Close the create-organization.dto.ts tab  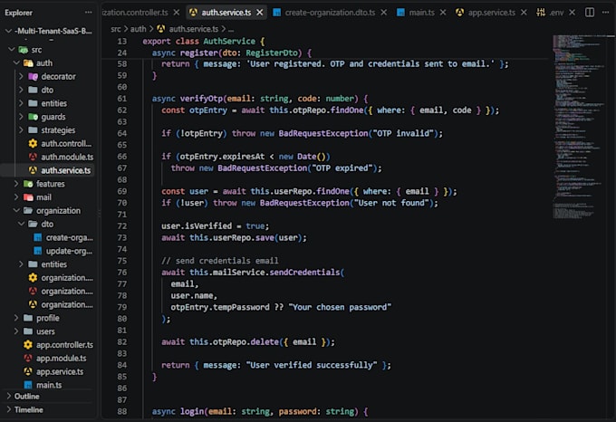384,13
